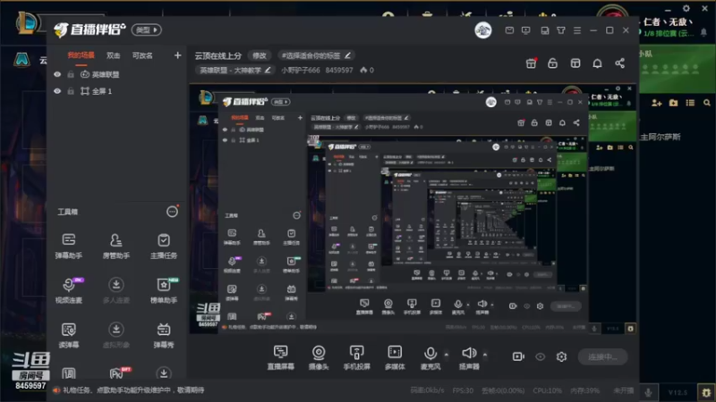
Task: Expand the 类型 type selector pill
Action: [x=147, y=30]
